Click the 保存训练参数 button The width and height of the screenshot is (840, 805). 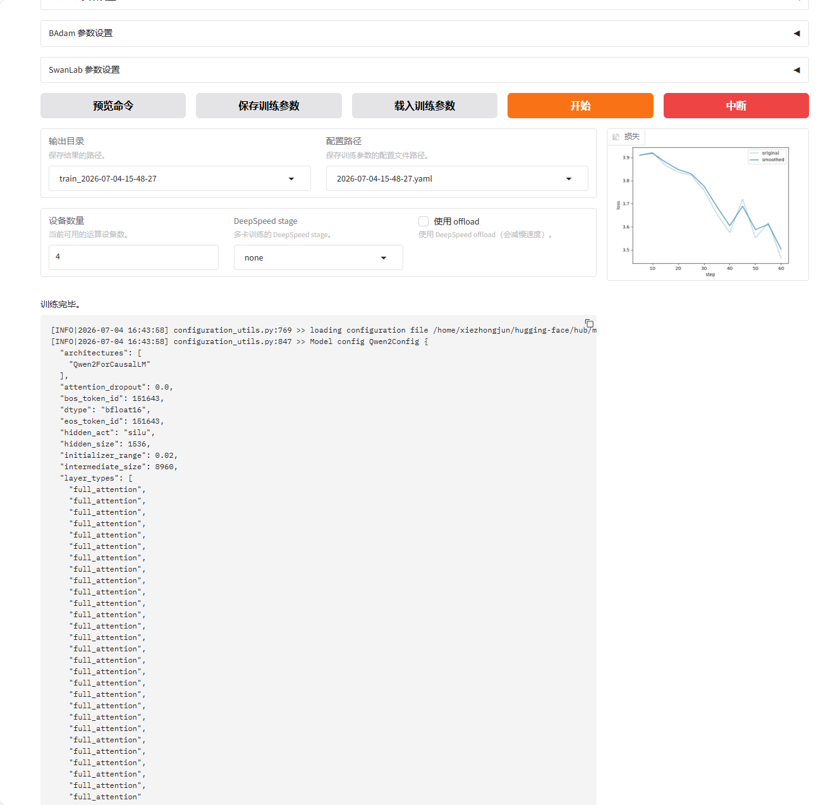click(x=269, y=106)
